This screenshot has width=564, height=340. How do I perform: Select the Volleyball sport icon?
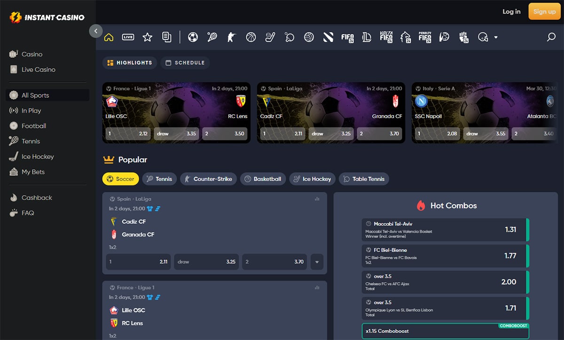pos(308,37)
